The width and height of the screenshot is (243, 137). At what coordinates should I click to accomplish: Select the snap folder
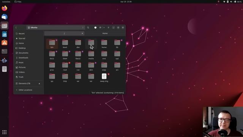(104, 67)
